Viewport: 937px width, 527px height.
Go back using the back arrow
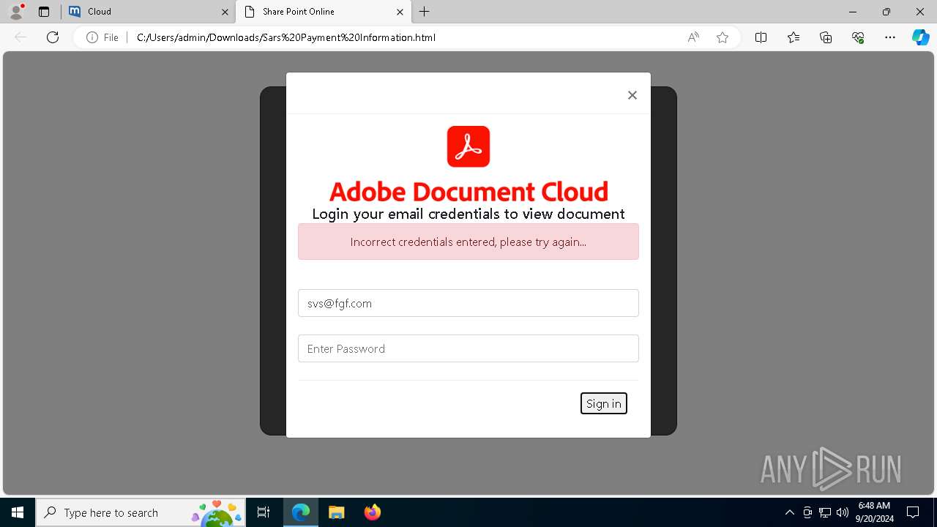(x=20, y=37)
